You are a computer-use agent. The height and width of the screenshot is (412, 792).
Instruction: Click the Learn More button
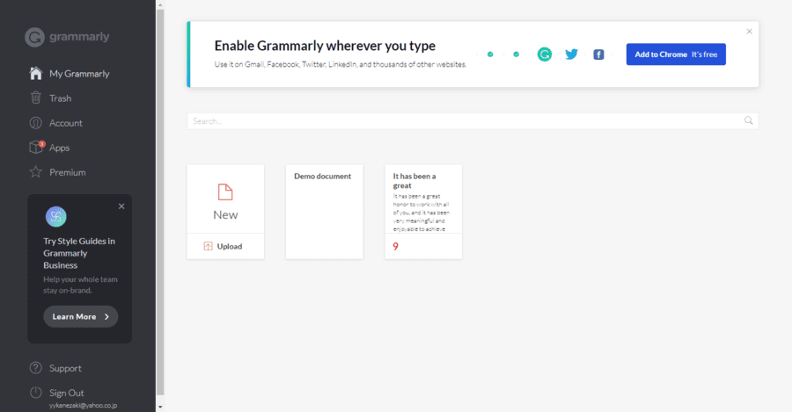click(81, 317)
